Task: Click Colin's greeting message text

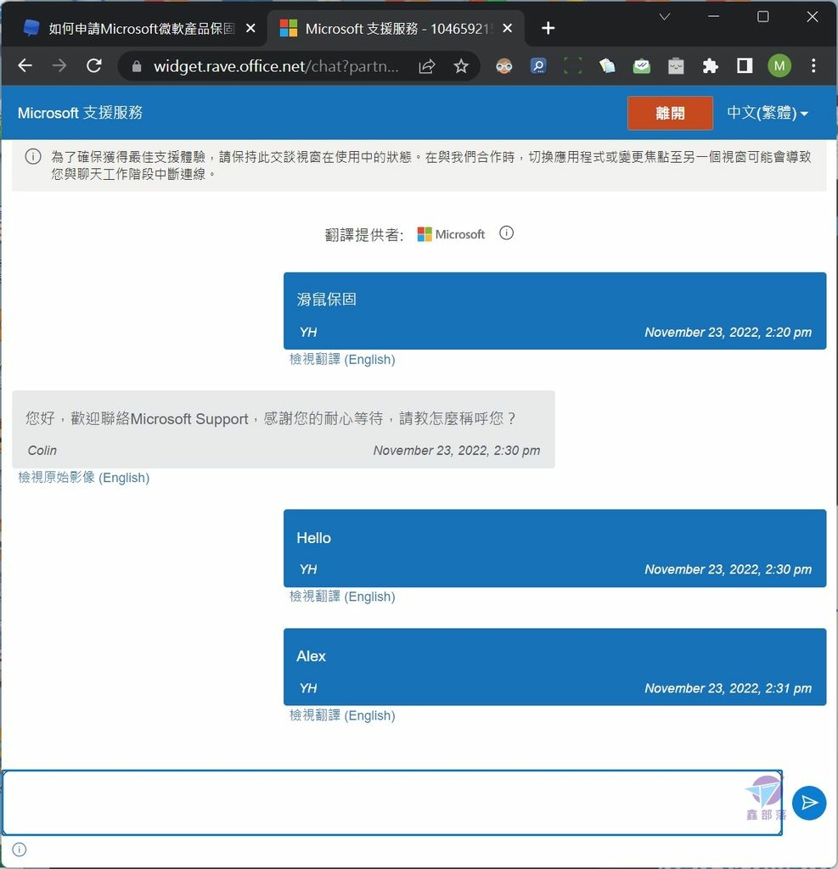Action: pyautogui.click(x=271, y=418)
